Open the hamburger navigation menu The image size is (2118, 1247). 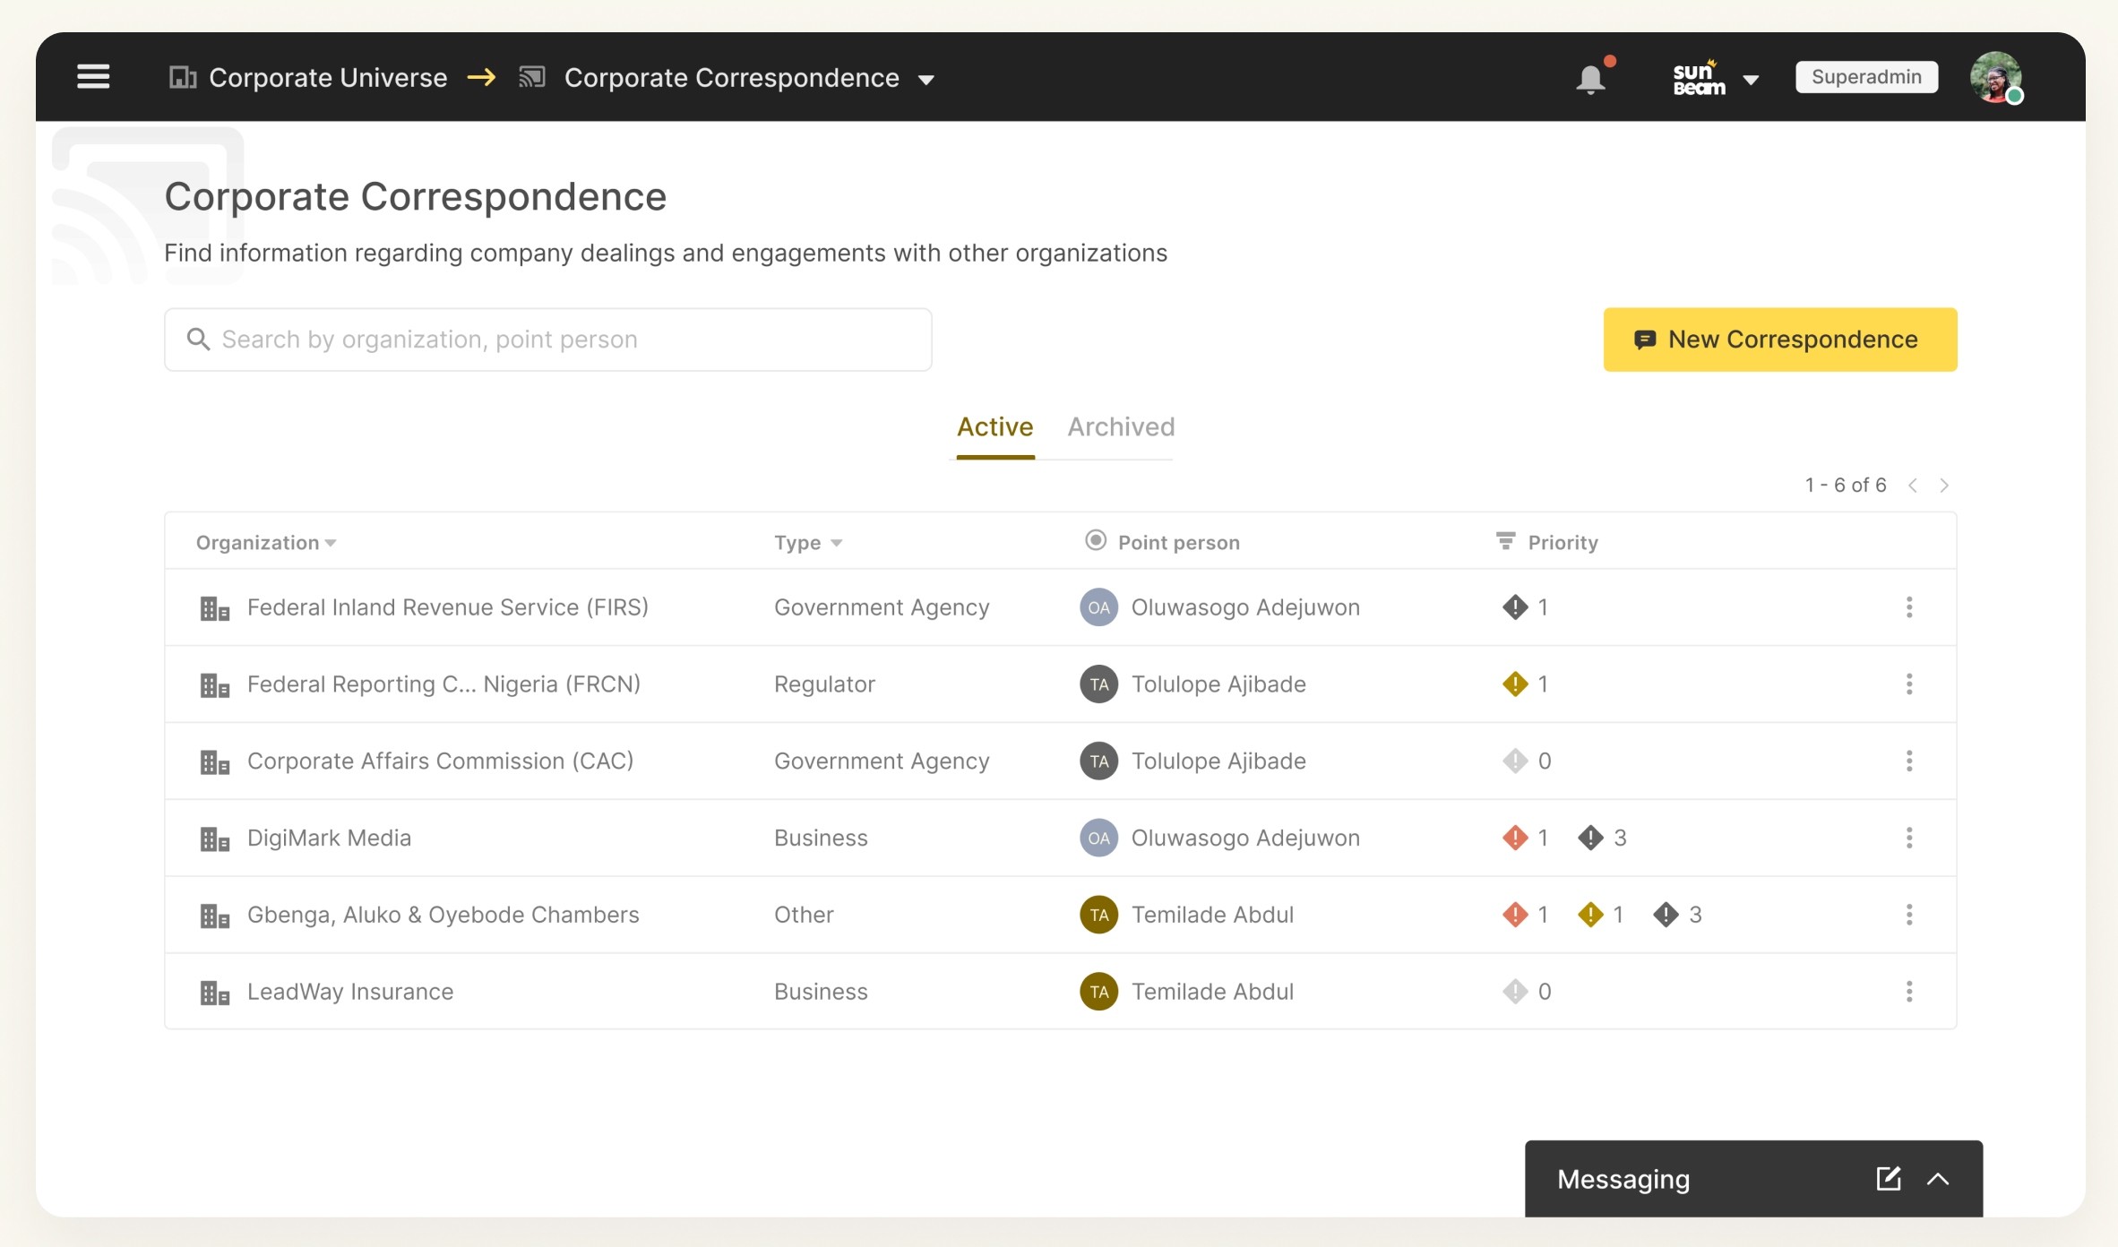tap(93, 77)
